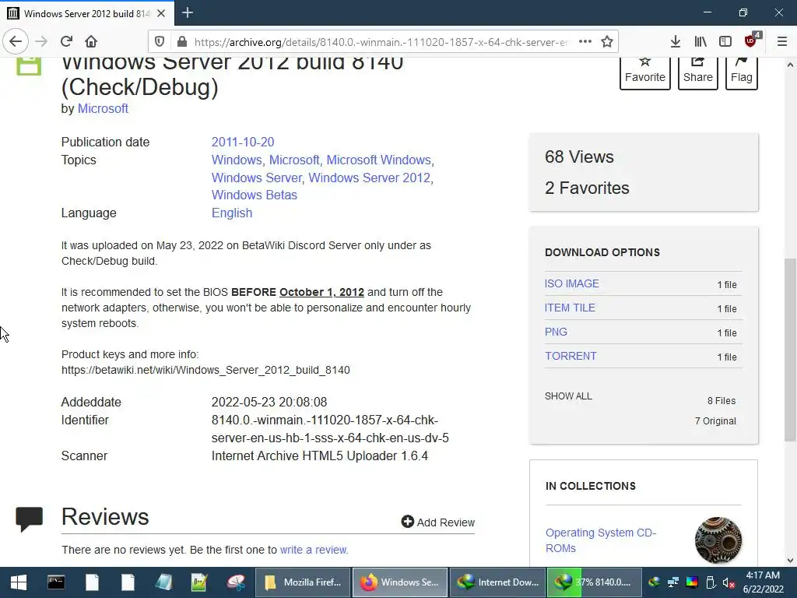Click the Reviews speech bubble icon
Image resolution: width=797 pixels, height=598 pixels.
click(29, 519)
